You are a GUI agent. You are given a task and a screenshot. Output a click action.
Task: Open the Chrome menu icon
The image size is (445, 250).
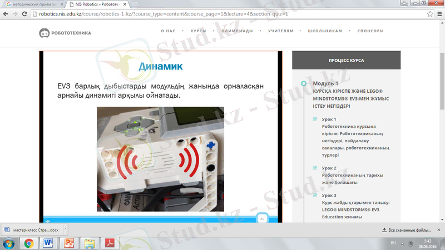click(x=438, y=13)
